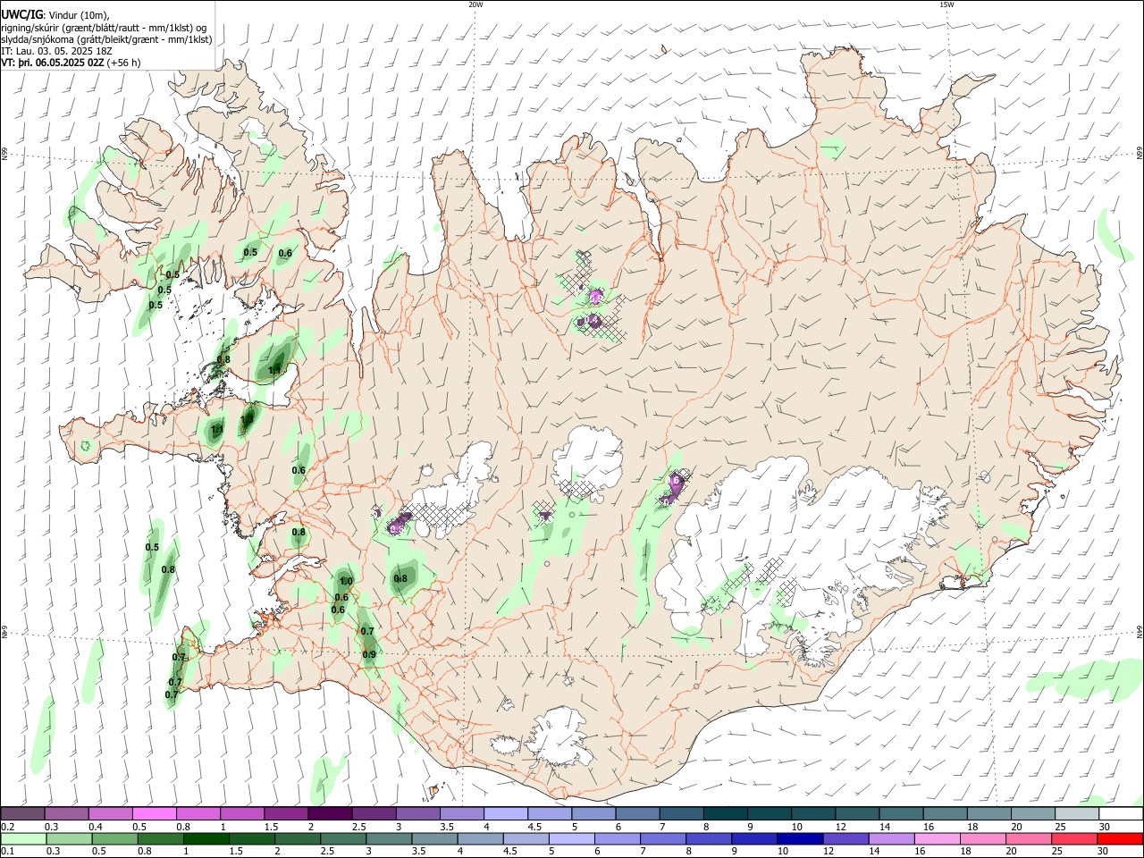Click the "N69" latitude label at right edge
Screen dimensions: 1144x858
click(1139, 152)
